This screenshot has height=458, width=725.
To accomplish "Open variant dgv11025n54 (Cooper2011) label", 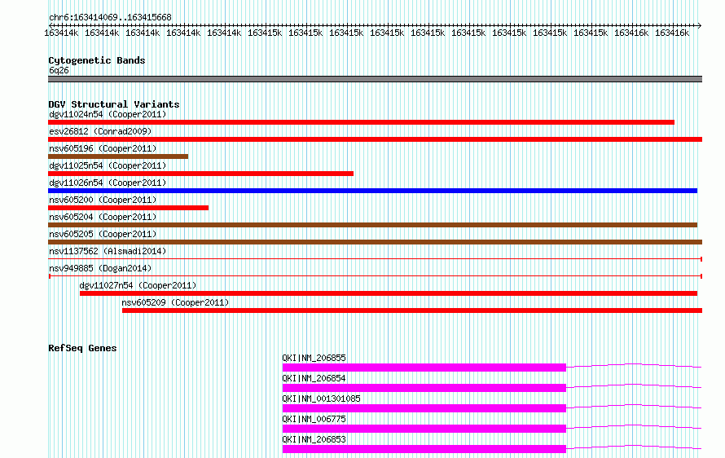I will pos(108,165).
